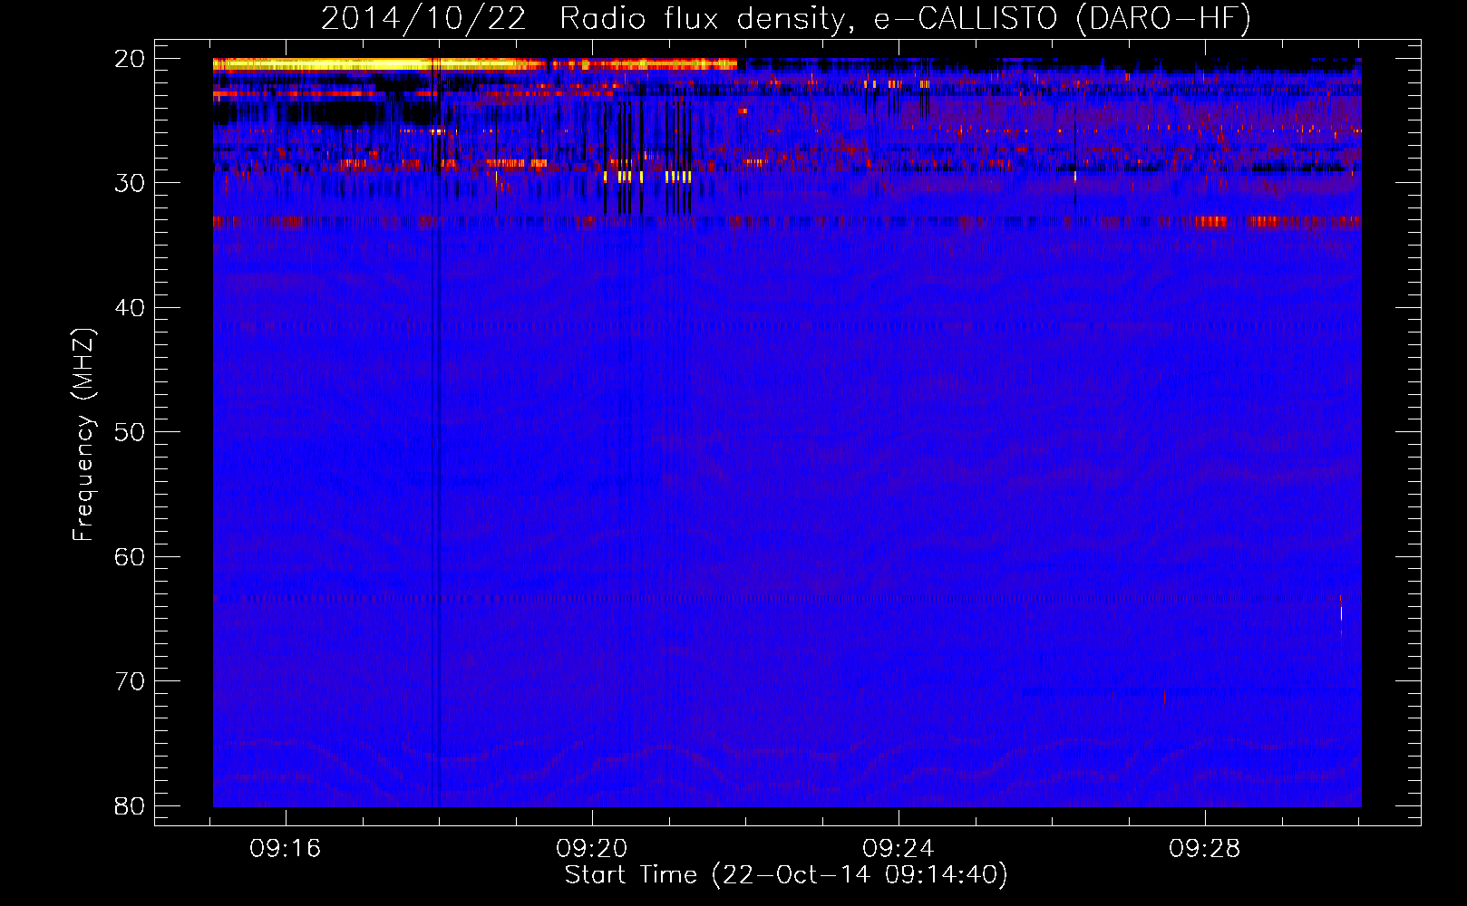Screen dimensions: 1467x906
Task: Click the 09:16 time tick label
Action: pos(286,849)
